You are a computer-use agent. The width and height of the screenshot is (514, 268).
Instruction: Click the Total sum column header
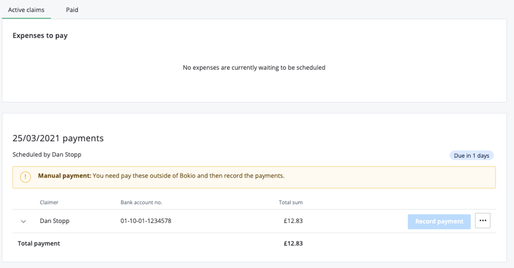click(291, 203)
